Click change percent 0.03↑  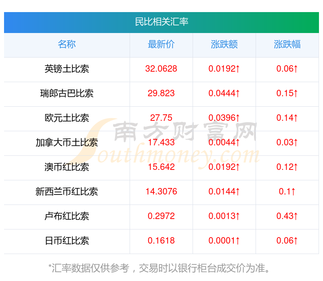coord(287,143)
